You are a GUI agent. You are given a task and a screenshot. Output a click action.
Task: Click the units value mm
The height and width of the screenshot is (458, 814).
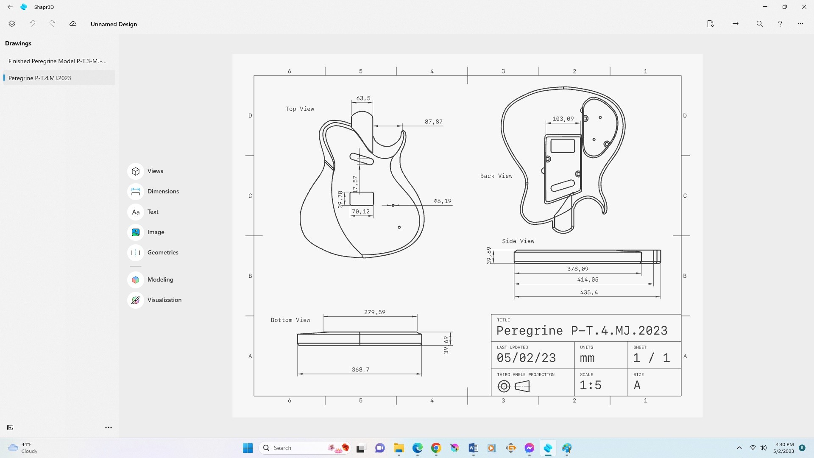(587, 358)
